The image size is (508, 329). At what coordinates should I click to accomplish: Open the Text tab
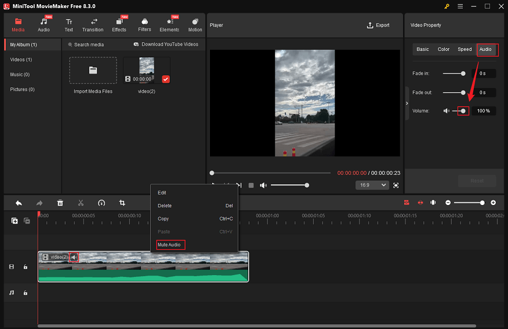click(68, 25)
